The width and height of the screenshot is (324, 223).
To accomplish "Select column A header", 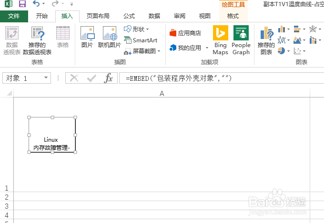I will [162, 94].
